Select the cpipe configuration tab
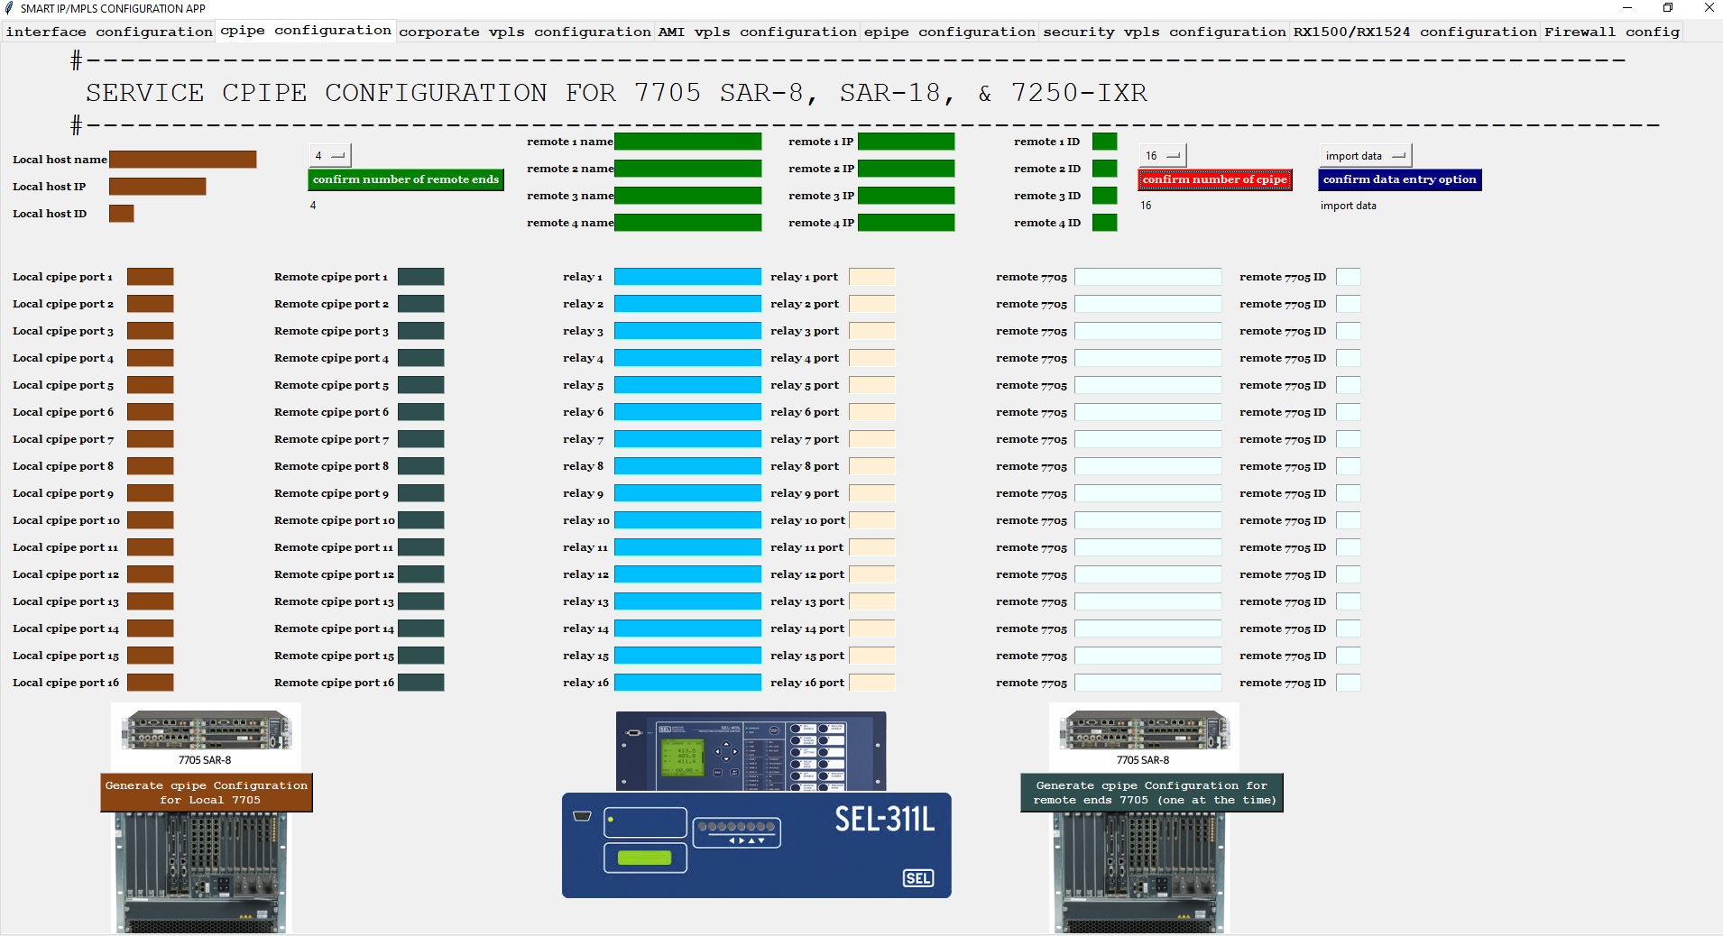1723x936 pixels. pyautogui.click(x=306, y=31)
